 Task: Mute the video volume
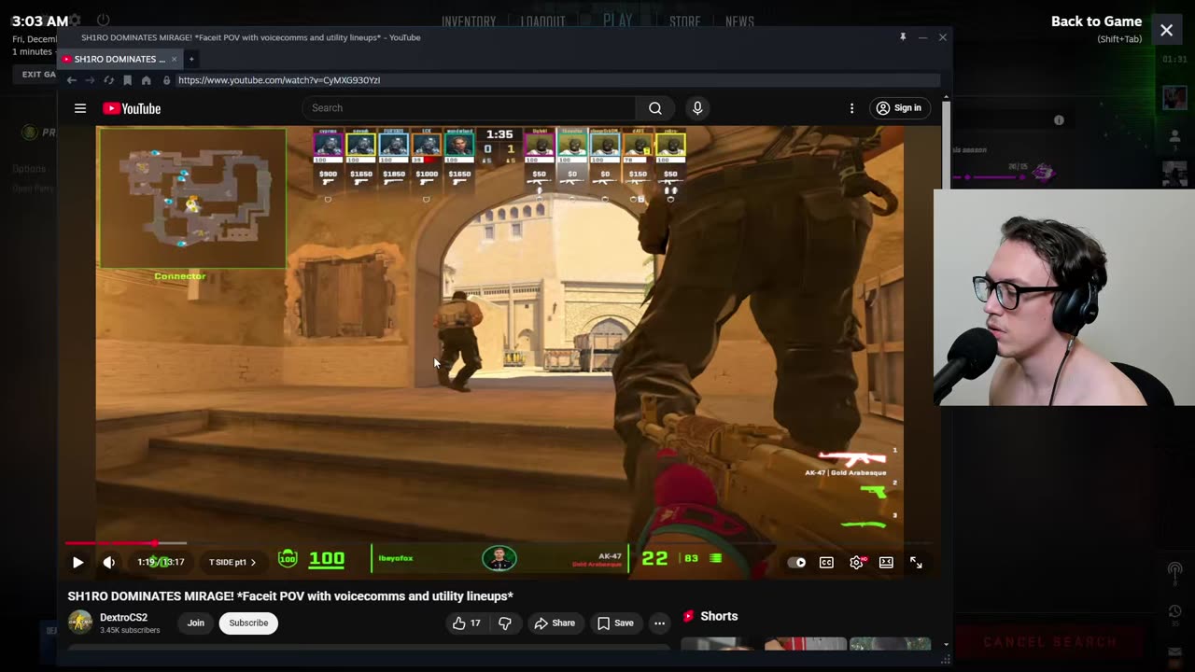pyautogui.click(x=109, y=562)
